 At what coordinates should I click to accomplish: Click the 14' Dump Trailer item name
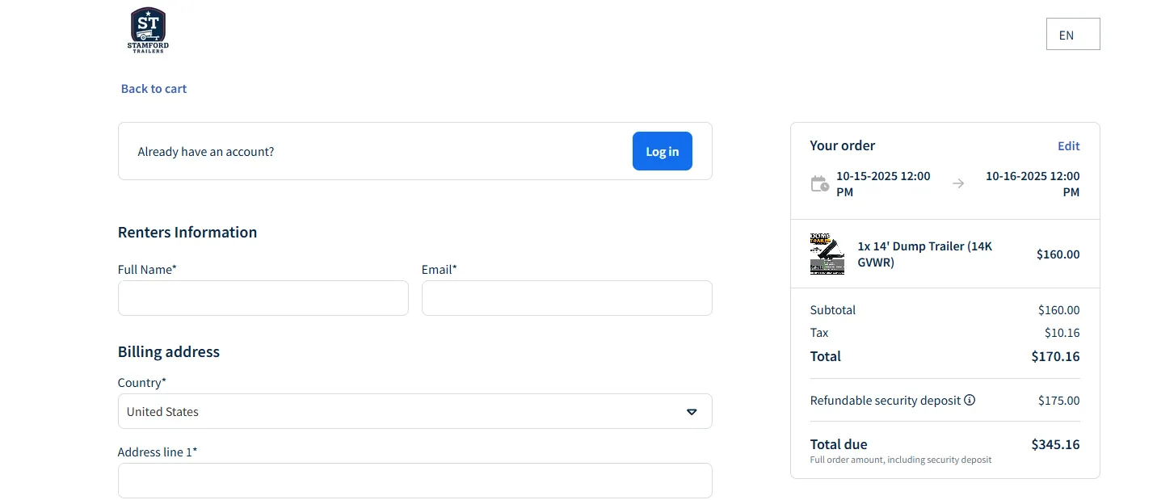click(924, 254)
